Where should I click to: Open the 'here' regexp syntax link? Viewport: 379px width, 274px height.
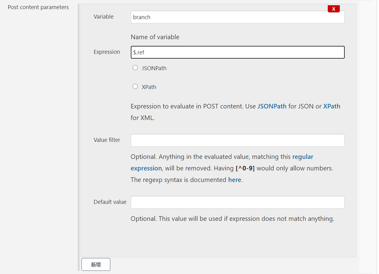(235, 180)
